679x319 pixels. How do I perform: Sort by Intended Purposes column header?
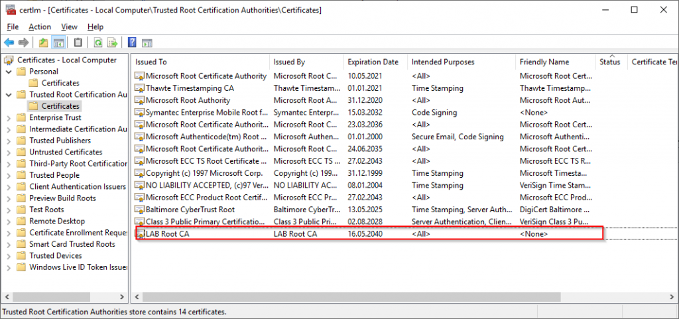click(x=462, y=62)
